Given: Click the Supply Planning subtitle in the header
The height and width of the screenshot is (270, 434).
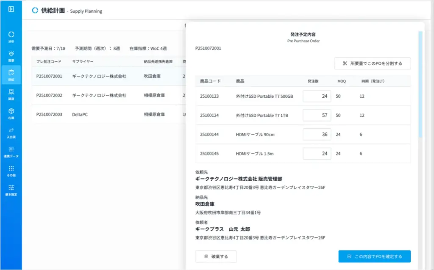Looking at the screenshot, I should coord(86,11).
